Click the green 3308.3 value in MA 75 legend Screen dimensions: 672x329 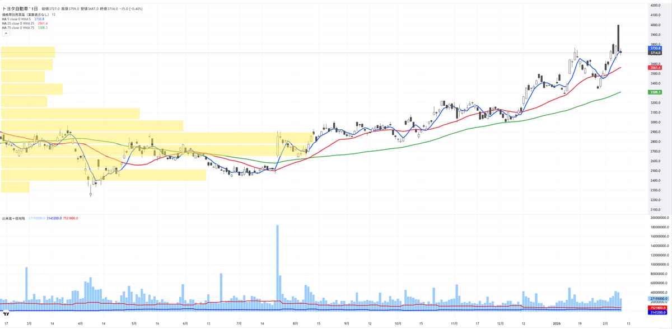point(42,28)
